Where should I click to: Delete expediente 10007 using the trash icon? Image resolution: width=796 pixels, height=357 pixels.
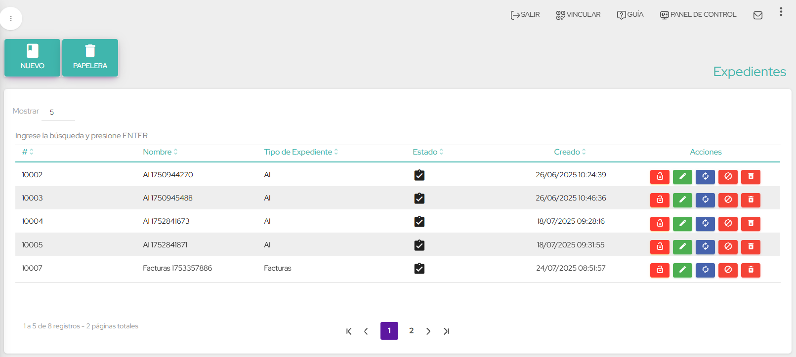(751, 270)
